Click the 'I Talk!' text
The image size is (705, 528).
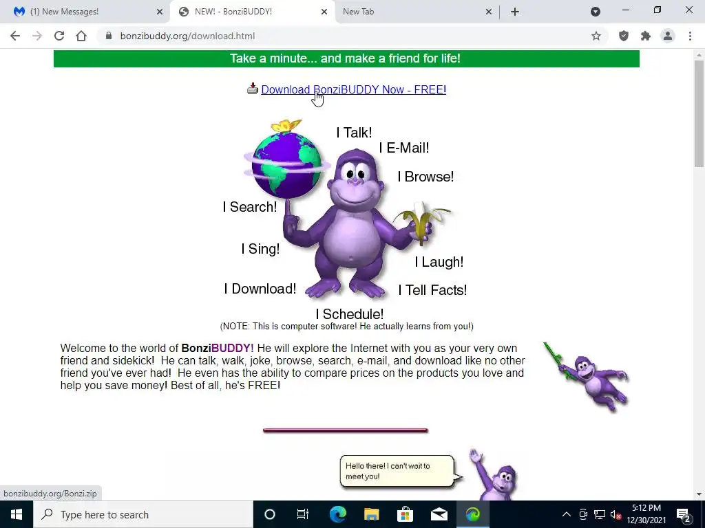point(355,133)
